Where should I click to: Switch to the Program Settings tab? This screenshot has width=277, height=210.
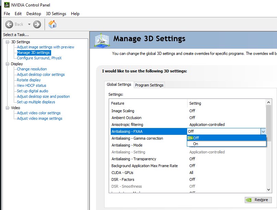(149, 85)
